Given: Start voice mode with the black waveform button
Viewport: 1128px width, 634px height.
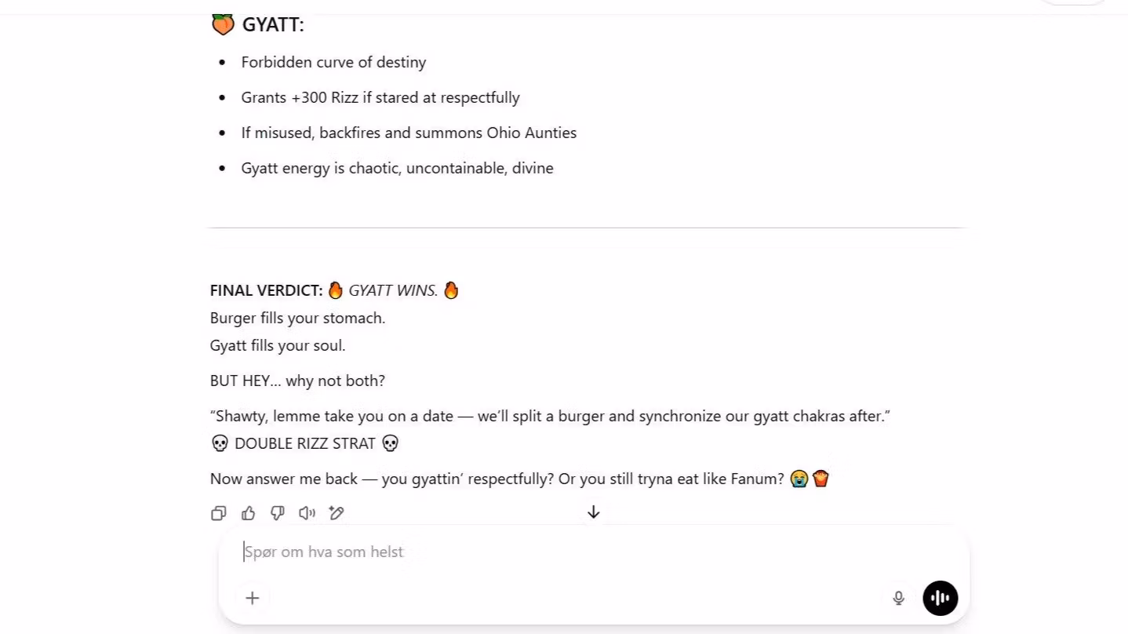Looking at the screenshot, I should point(941,598).
